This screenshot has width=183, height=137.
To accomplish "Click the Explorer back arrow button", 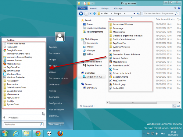I will 81,14.
